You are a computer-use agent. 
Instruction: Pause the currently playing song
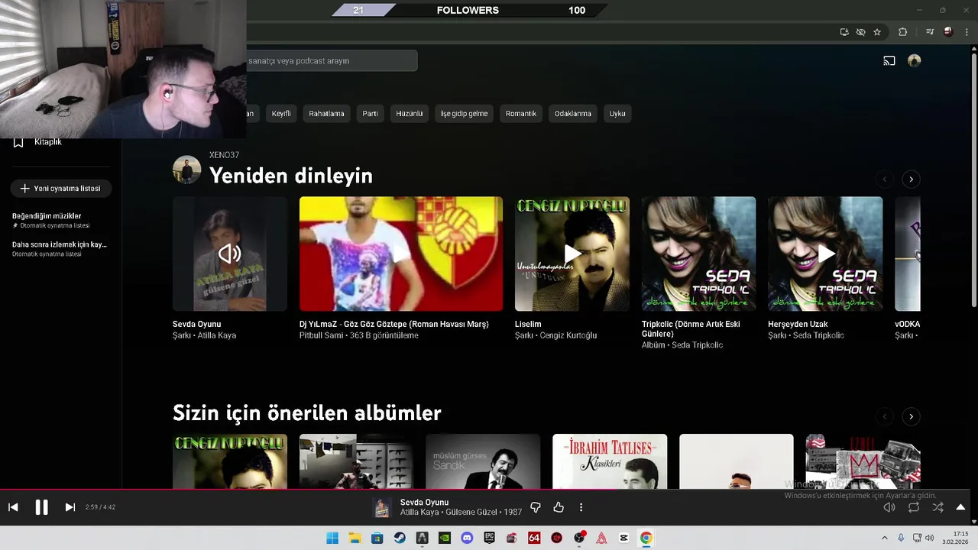tap(41, 507)
